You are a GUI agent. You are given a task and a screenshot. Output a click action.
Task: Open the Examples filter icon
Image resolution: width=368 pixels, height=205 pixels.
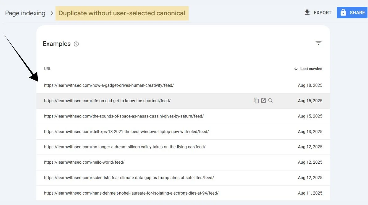click(x=319, y=43)
